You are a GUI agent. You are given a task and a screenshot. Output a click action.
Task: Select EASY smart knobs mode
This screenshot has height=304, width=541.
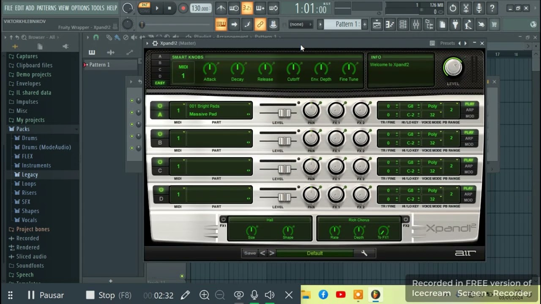coord(160,83)
